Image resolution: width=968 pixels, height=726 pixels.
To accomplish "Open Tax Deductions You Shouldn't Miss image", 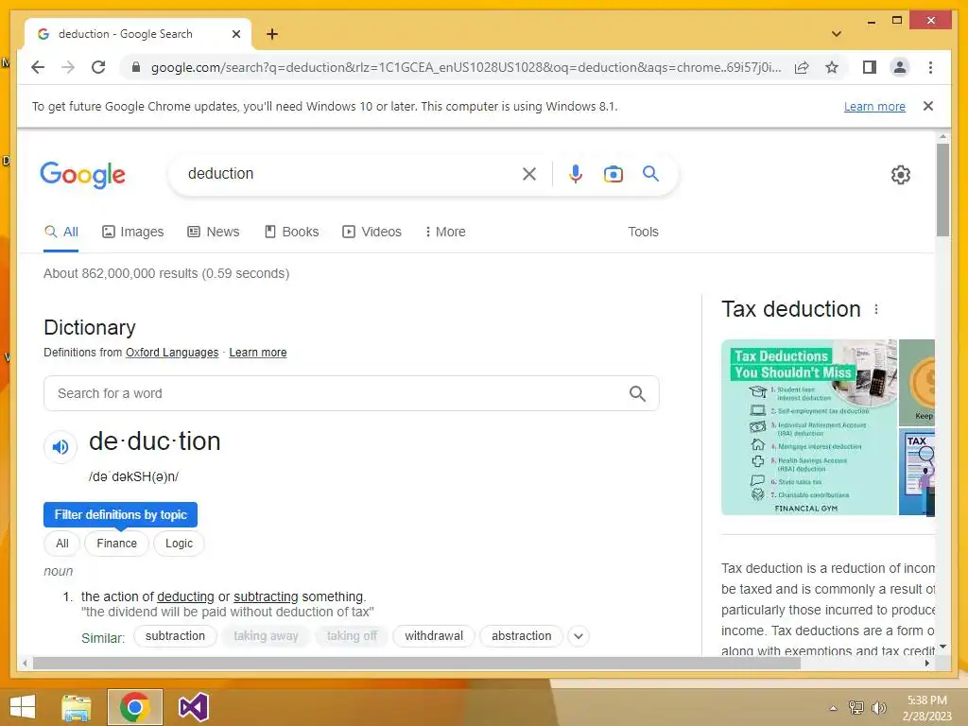I will tap(809, 427).
